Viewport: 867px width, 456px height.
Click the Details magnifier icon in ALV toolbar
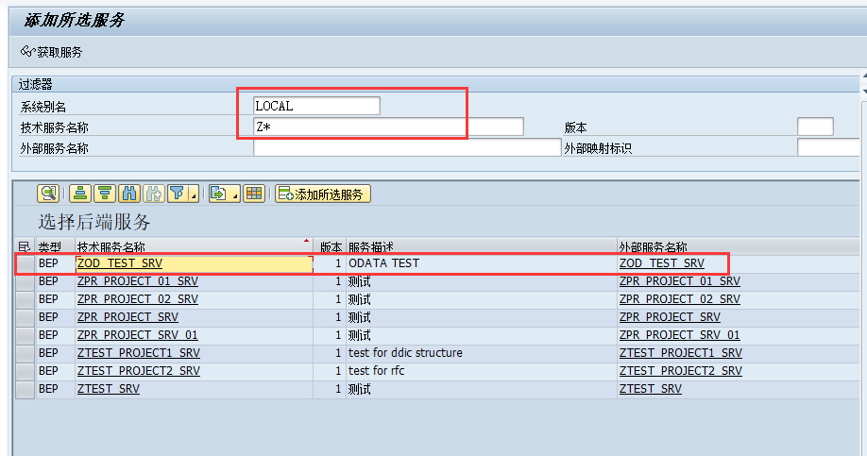(x=47, y=194)
